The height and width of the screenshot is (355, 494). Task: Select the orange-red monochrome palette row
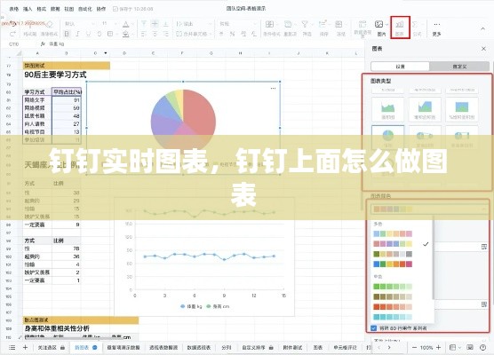point(393,306)
